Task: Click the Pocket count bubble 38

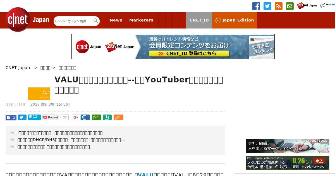Action: 64,118
